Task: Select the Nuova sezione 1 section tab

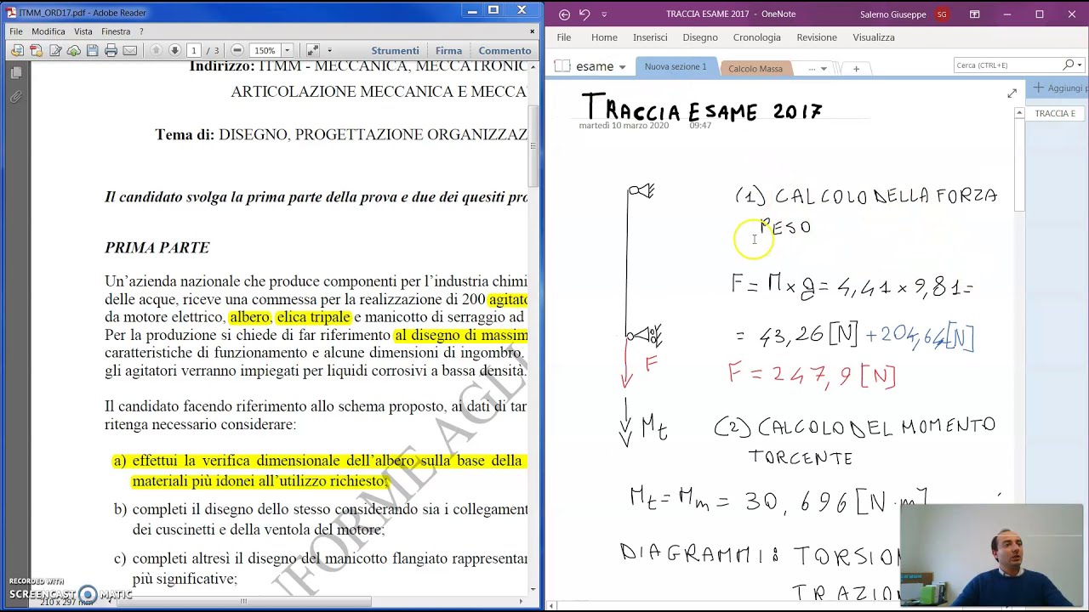Action: pos(676,67)
